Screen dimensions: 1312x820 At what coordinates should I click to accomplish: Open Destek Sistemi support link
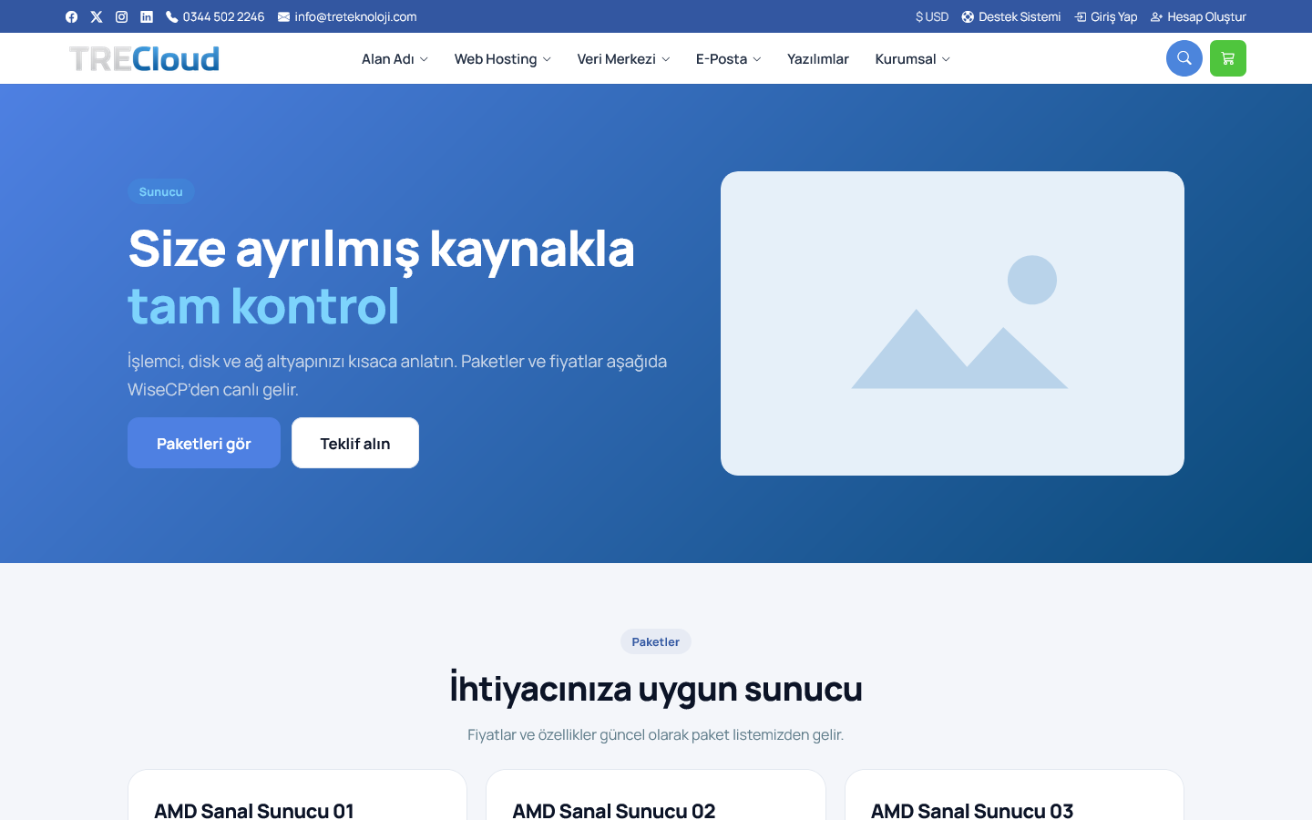pos(1011,16)
